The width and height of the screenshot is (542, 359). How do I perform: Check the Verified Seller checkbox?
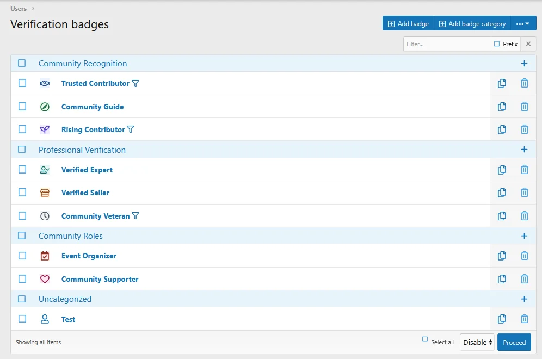pyautogui.click(x=22, y=192)
